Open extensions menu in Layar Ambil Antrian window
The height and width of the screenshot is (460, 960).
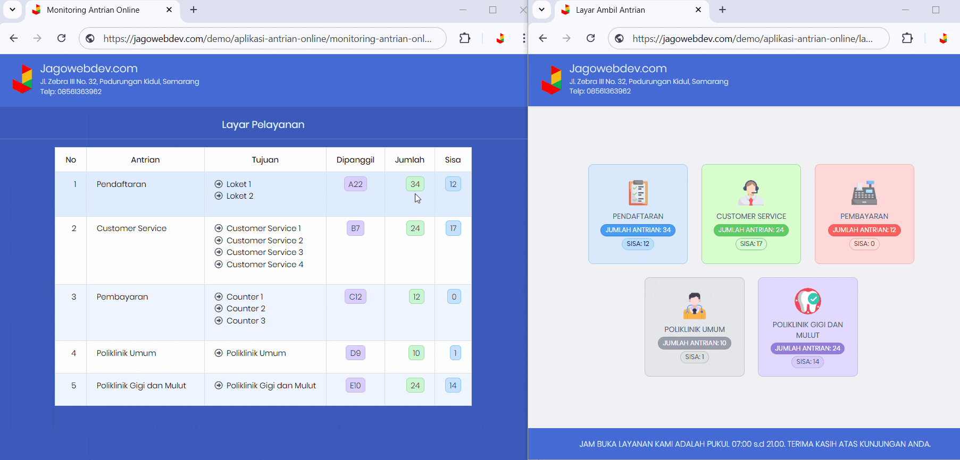click(x=907, y=38)
